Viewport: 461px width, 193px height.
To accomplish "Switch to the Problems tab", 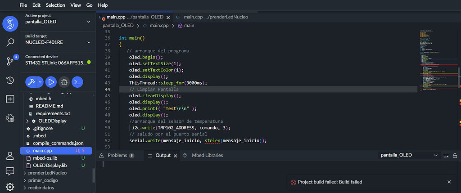I will tap(117, 155).
